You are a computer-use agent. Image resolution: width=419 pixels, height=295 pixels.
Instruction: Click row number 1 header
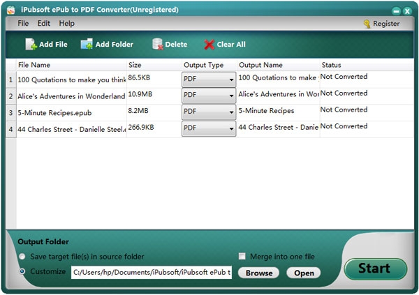11,80
